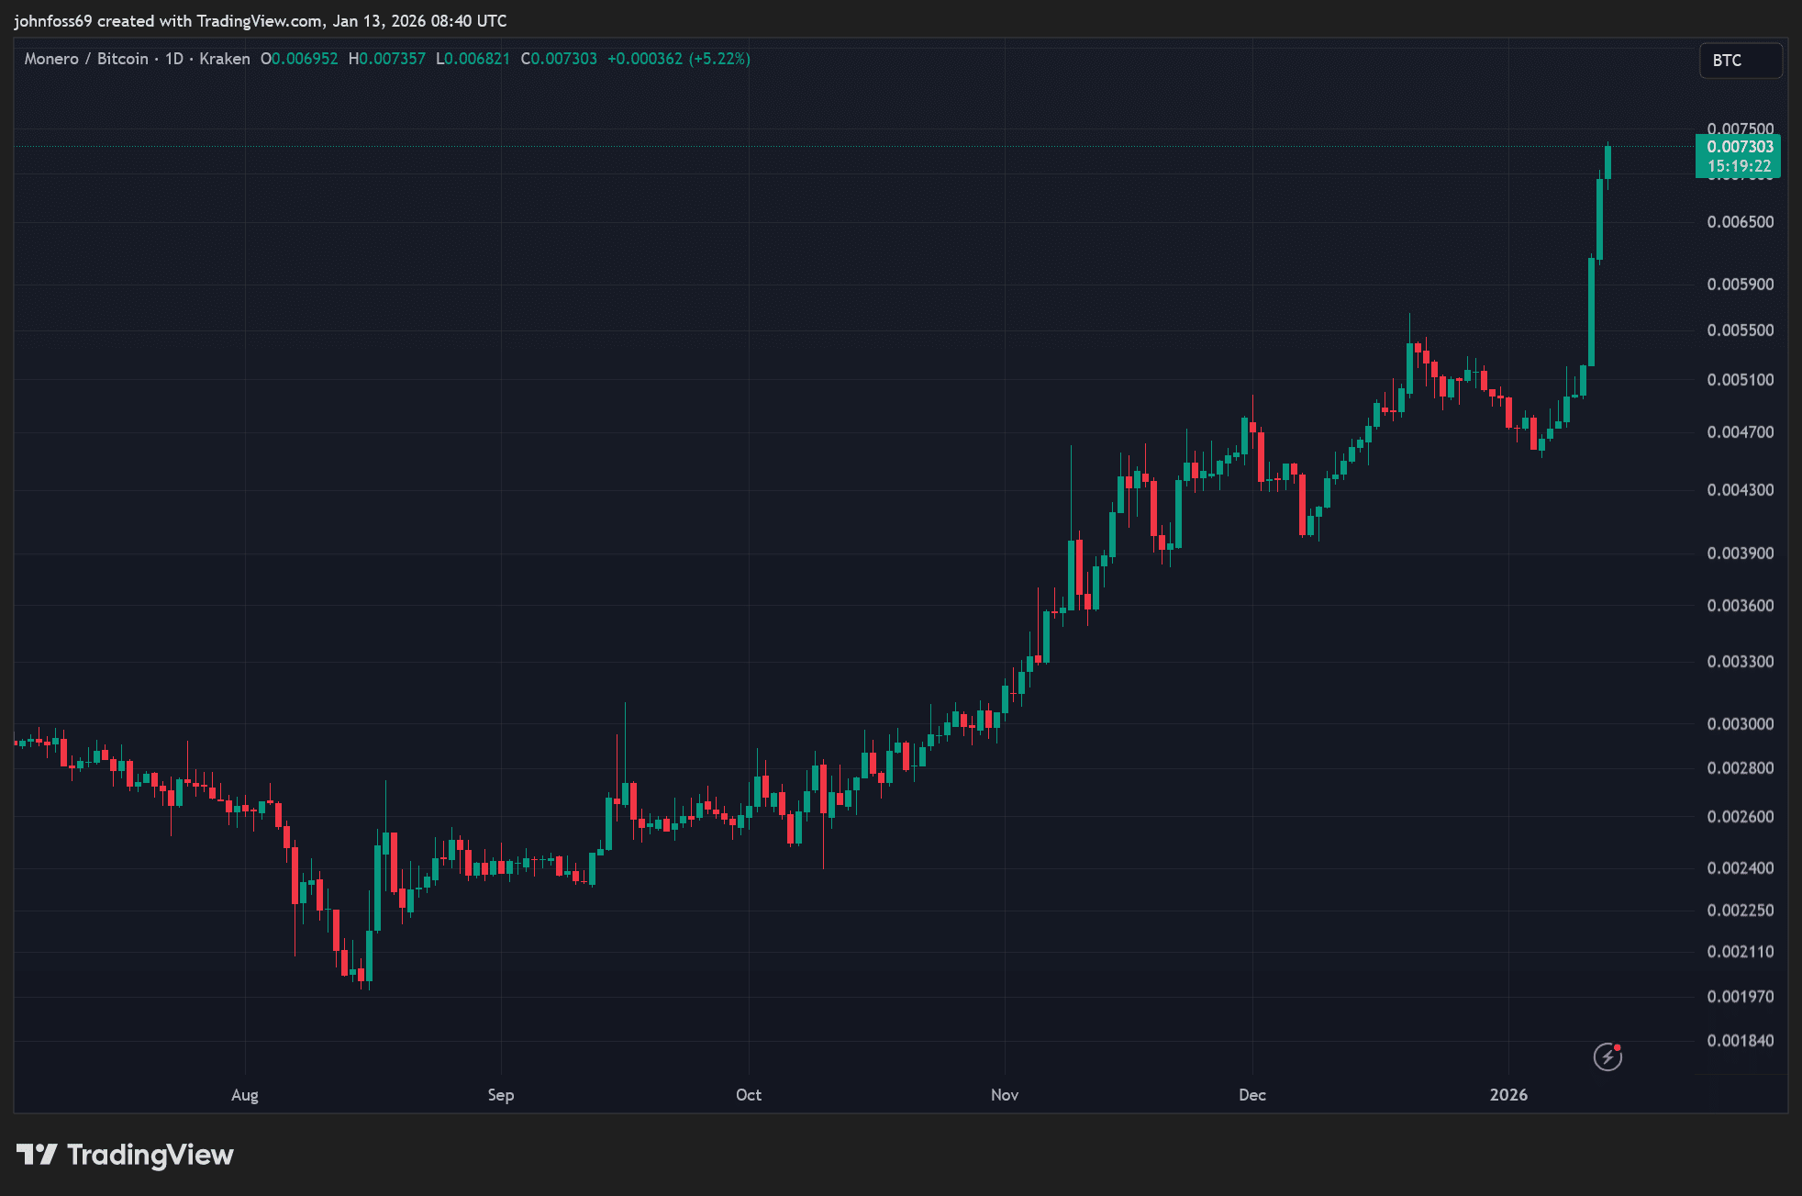Click the Oct label on time axis

tap(749, 1095)
